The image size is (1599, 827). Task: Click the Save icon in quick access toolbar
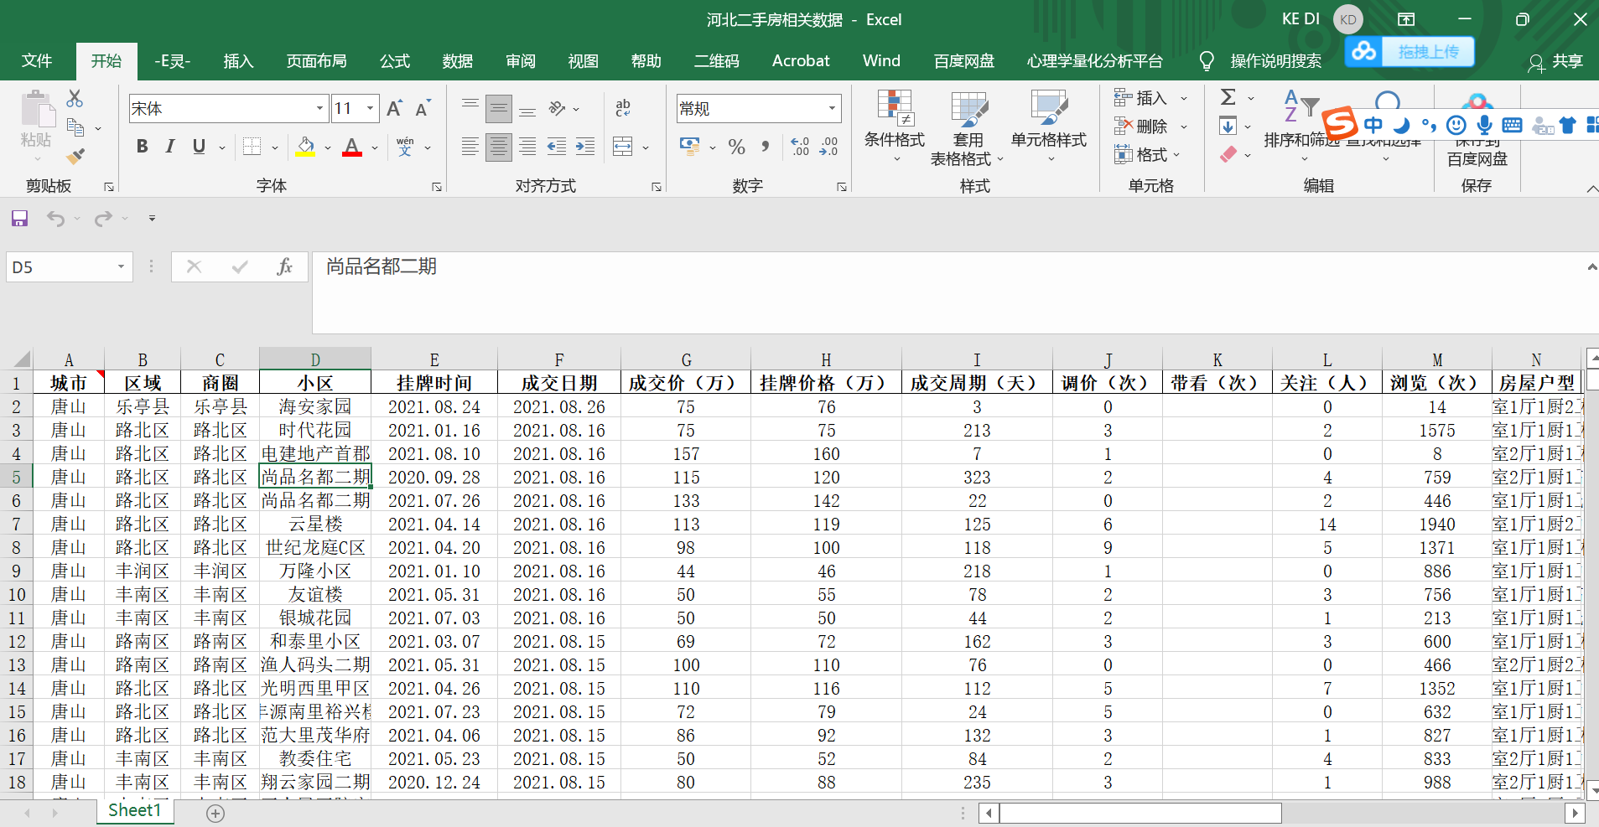(x=19, y=219)
